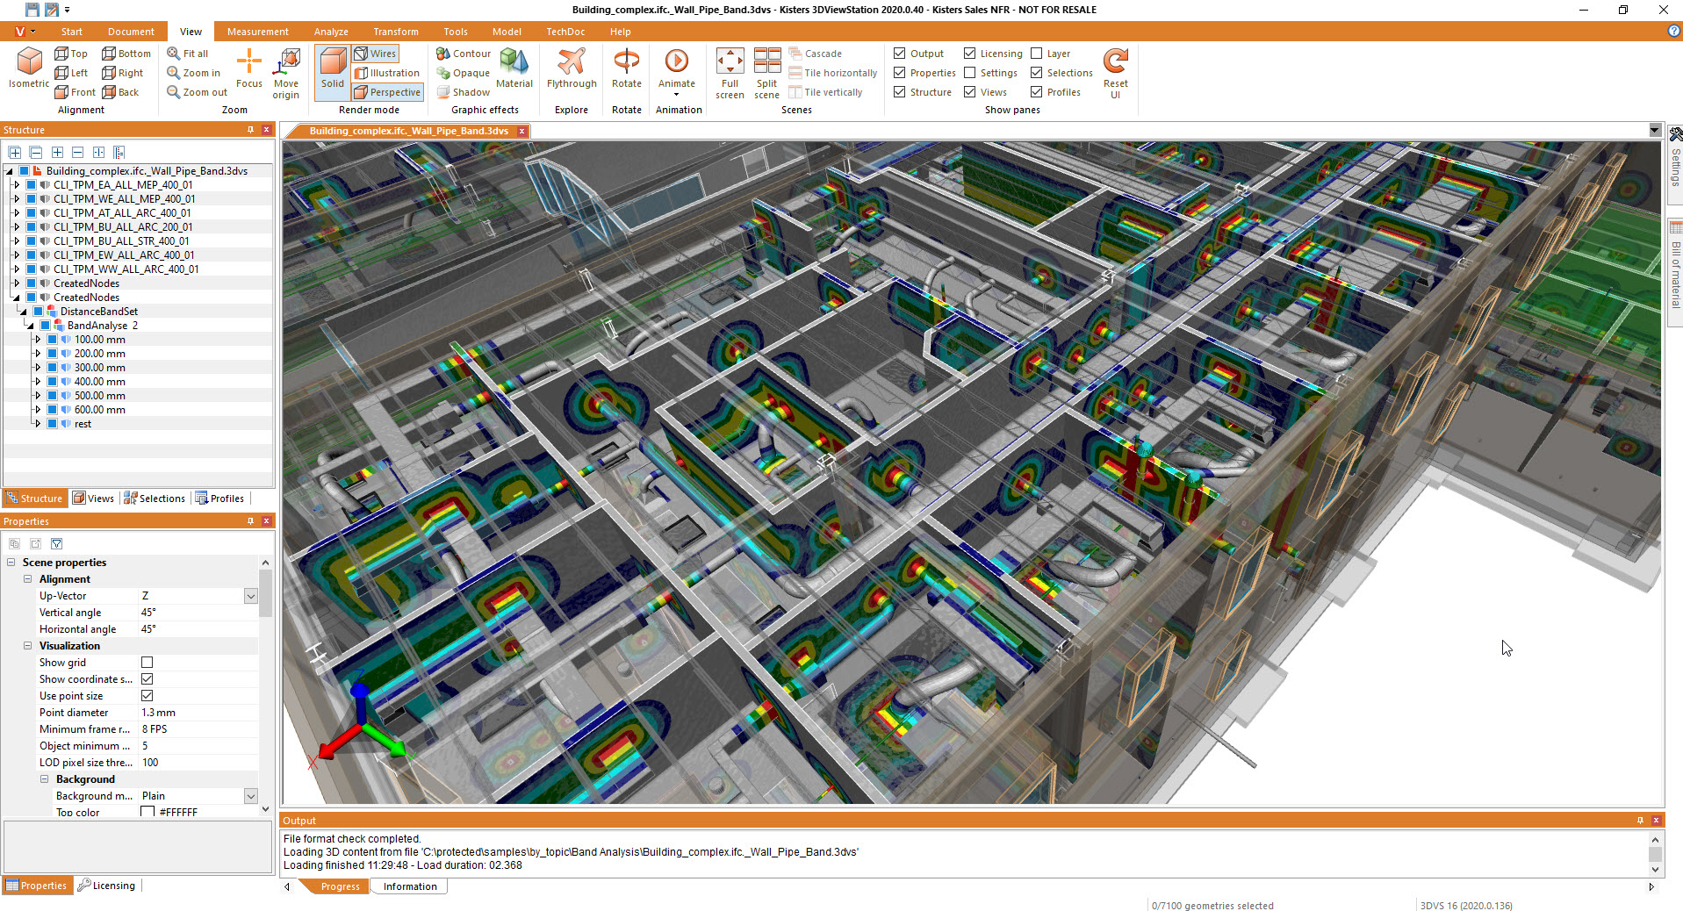The height and width of the screenshot is (911, 1683).
Task: Toggle the Licensing pane checkbox
Action: pos(970,54)
